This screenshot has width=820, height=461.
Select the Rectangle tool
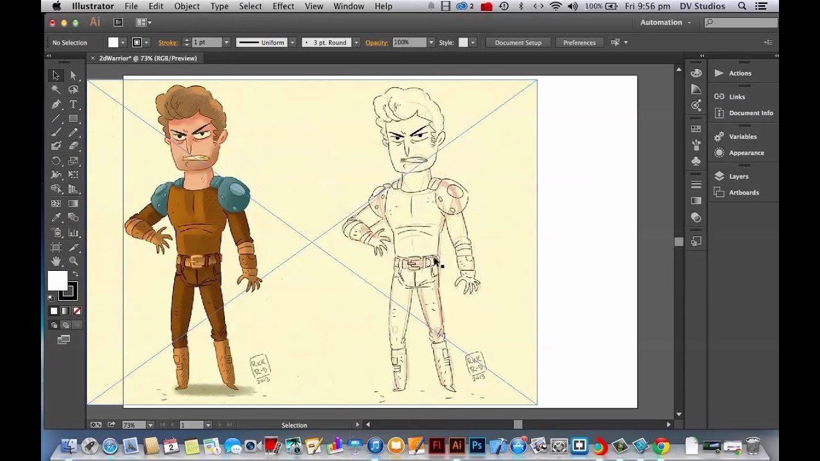click(x=73, y=118)
